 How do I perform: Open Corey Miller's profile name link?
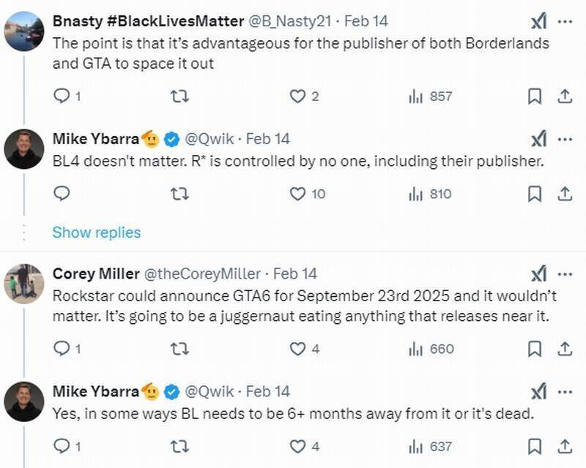pyautogui.click(x=96, y=273)
